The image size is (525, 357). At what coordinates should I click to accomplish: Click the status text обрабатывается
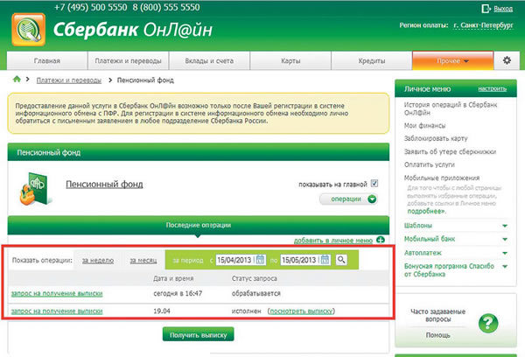pyautogui.click(x=256, y=294)
